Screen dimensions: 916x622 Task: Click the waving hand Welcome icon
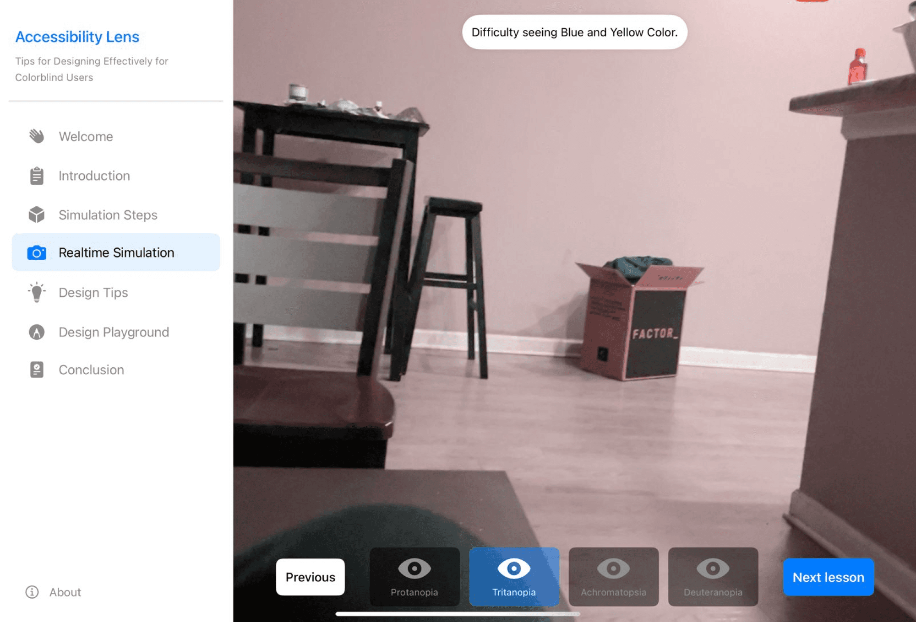[x=37, y=136]
